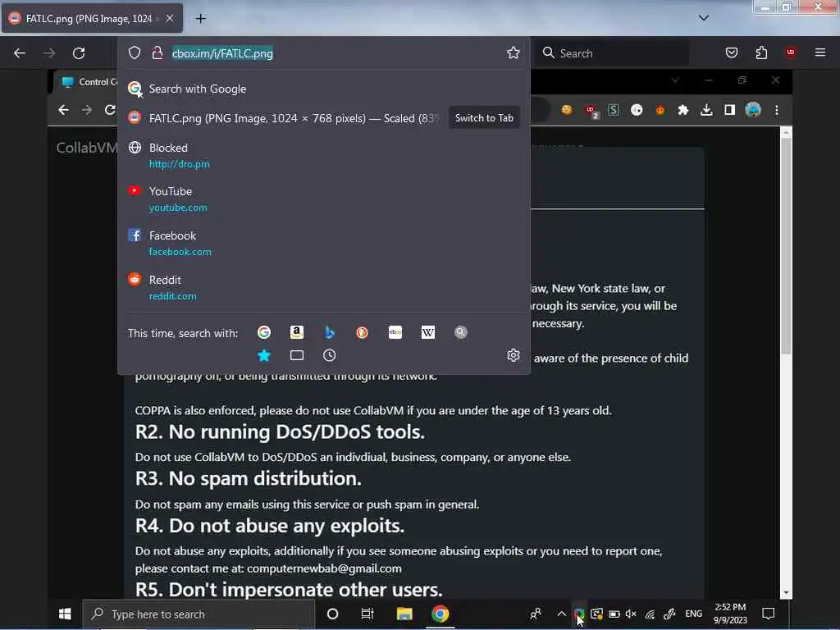Choose Search with Google suggestion
This screenshot has height=630, width=840.
coord(323,89)
